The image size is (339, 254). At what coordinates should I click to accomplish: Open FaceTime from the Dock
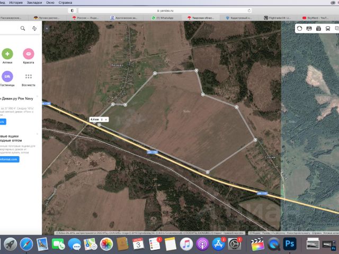pyautogui.click(x=58, y=244)
